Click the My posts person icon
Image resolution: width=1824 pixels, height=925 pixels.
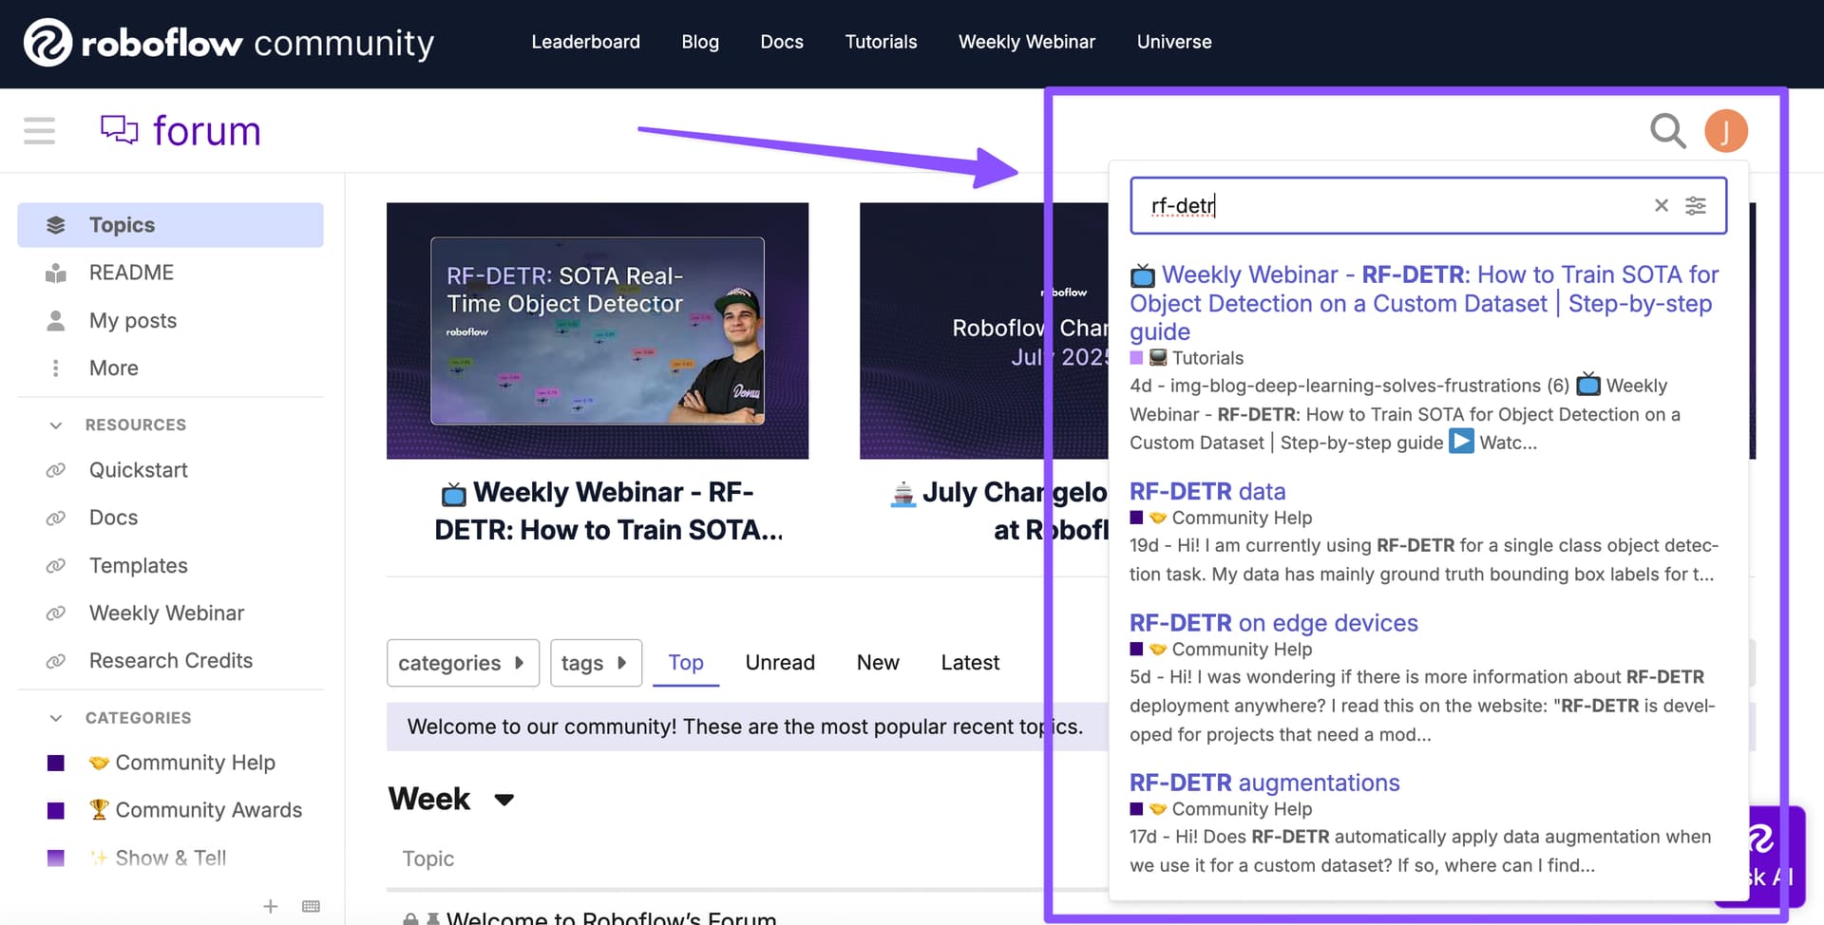pos(56,320)
